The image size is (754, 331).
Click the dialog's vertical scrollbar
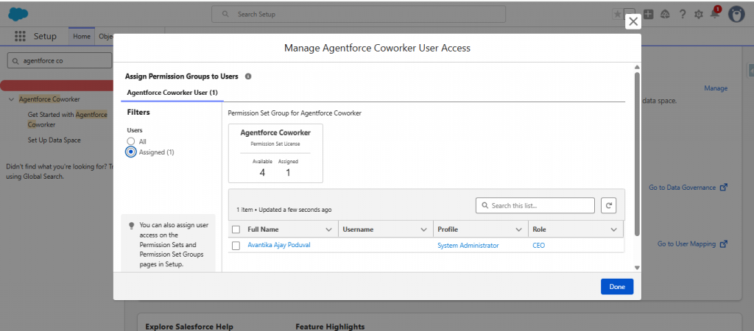(637, 154)
